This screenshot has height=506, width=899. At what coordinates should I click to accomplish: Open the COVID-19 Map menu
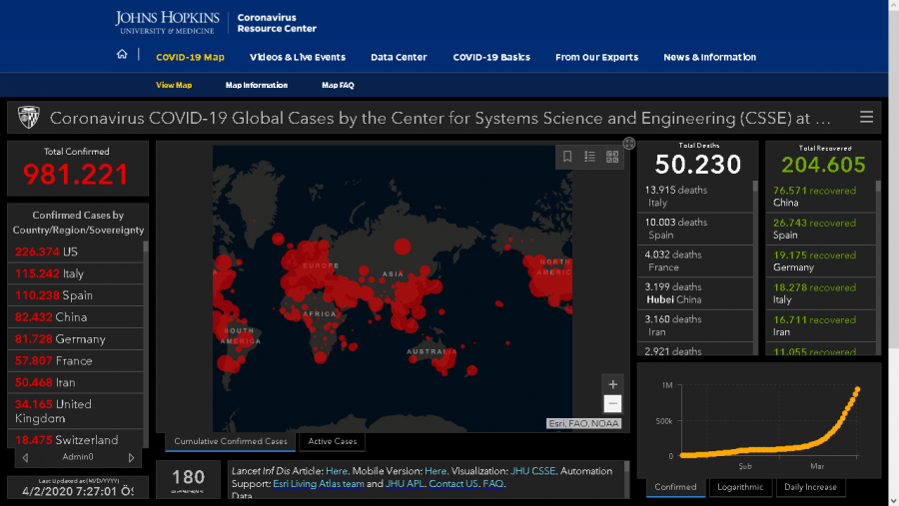tap(190, 57)
